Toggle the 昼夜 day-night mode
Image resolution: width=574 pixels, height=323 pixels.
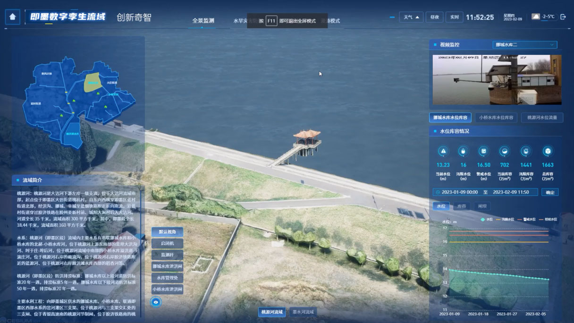point(434,17)
